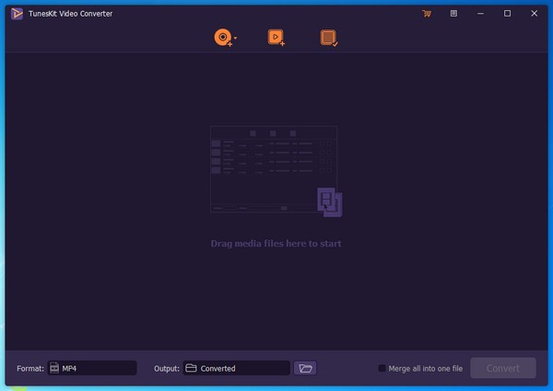Close the TunesKit Video Converter window
Screen dimensions: 553x391
(535, 14)
